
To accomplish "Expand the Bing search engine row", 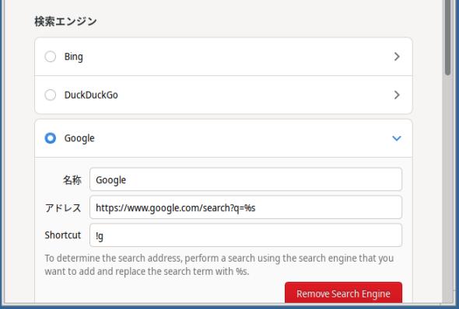I will [397, 57].
